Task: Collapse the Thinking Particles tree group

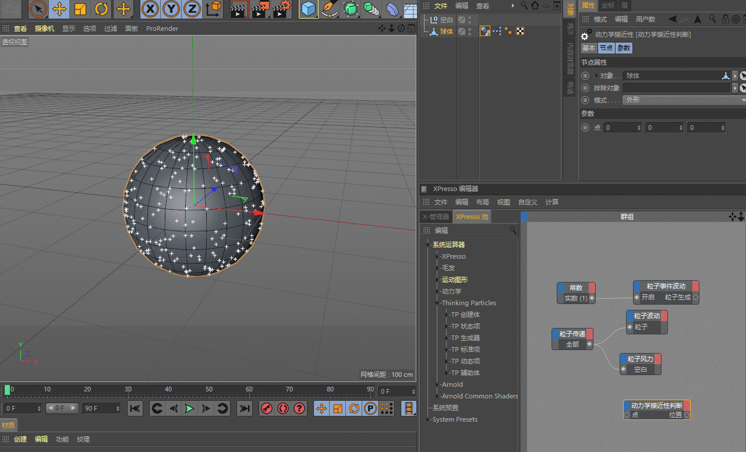Action: (437, 303)
